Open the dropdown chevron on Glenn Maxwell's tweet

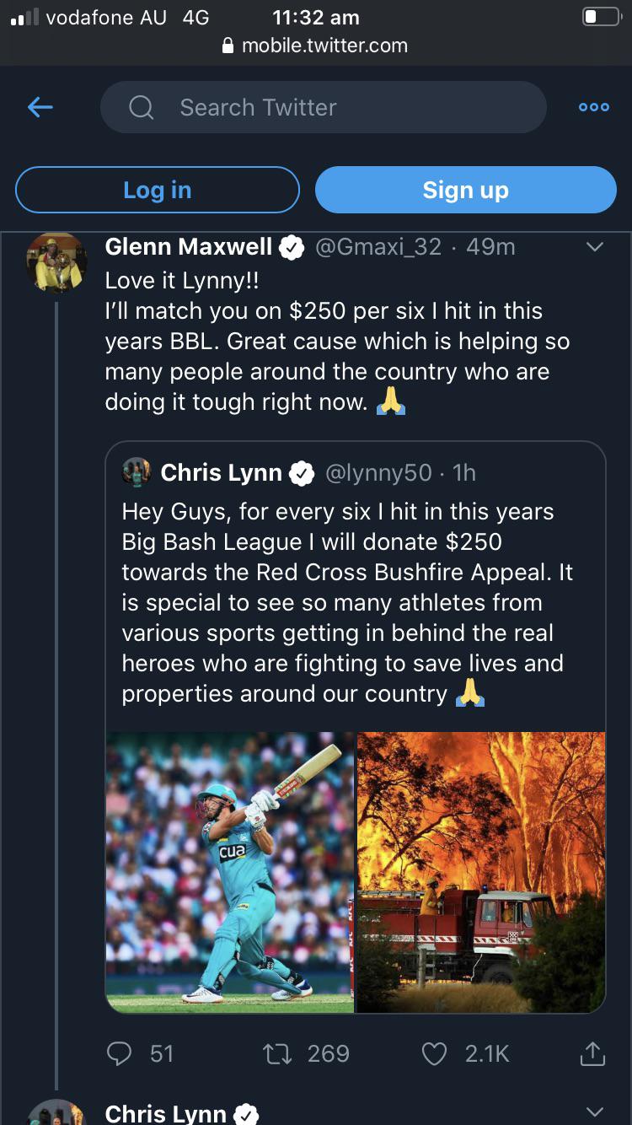(593, 246)
